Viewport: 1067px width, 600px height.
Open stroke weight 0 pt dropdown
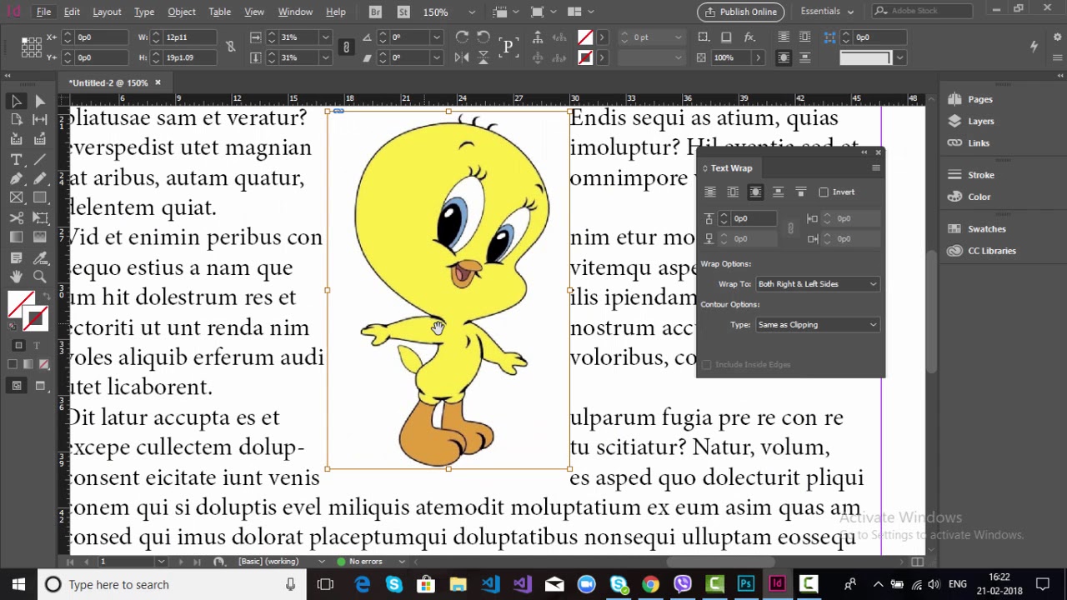tap(678, 37)
